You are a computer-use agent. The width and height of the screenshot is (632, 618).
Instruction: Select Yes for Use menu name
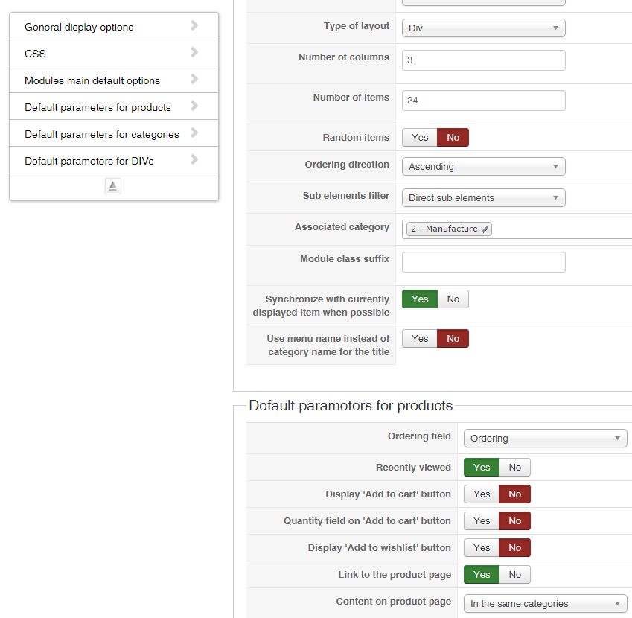coord(420,339)
